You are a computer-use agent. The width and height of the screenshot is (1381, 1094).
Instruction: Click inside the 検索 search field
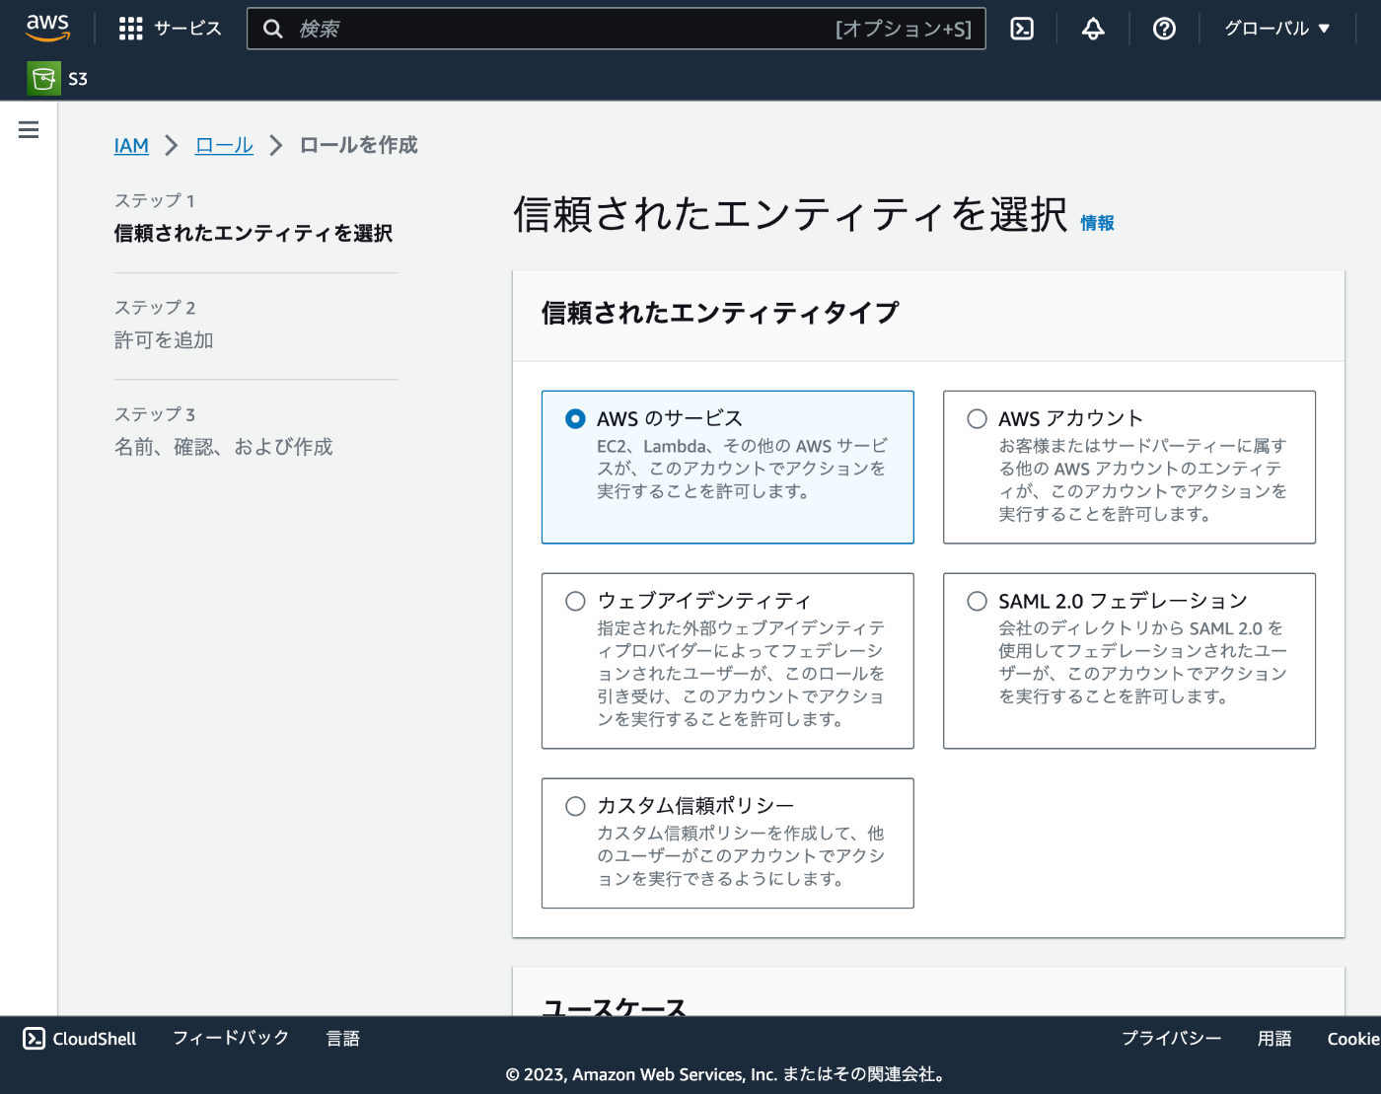(x=617, y=29)
